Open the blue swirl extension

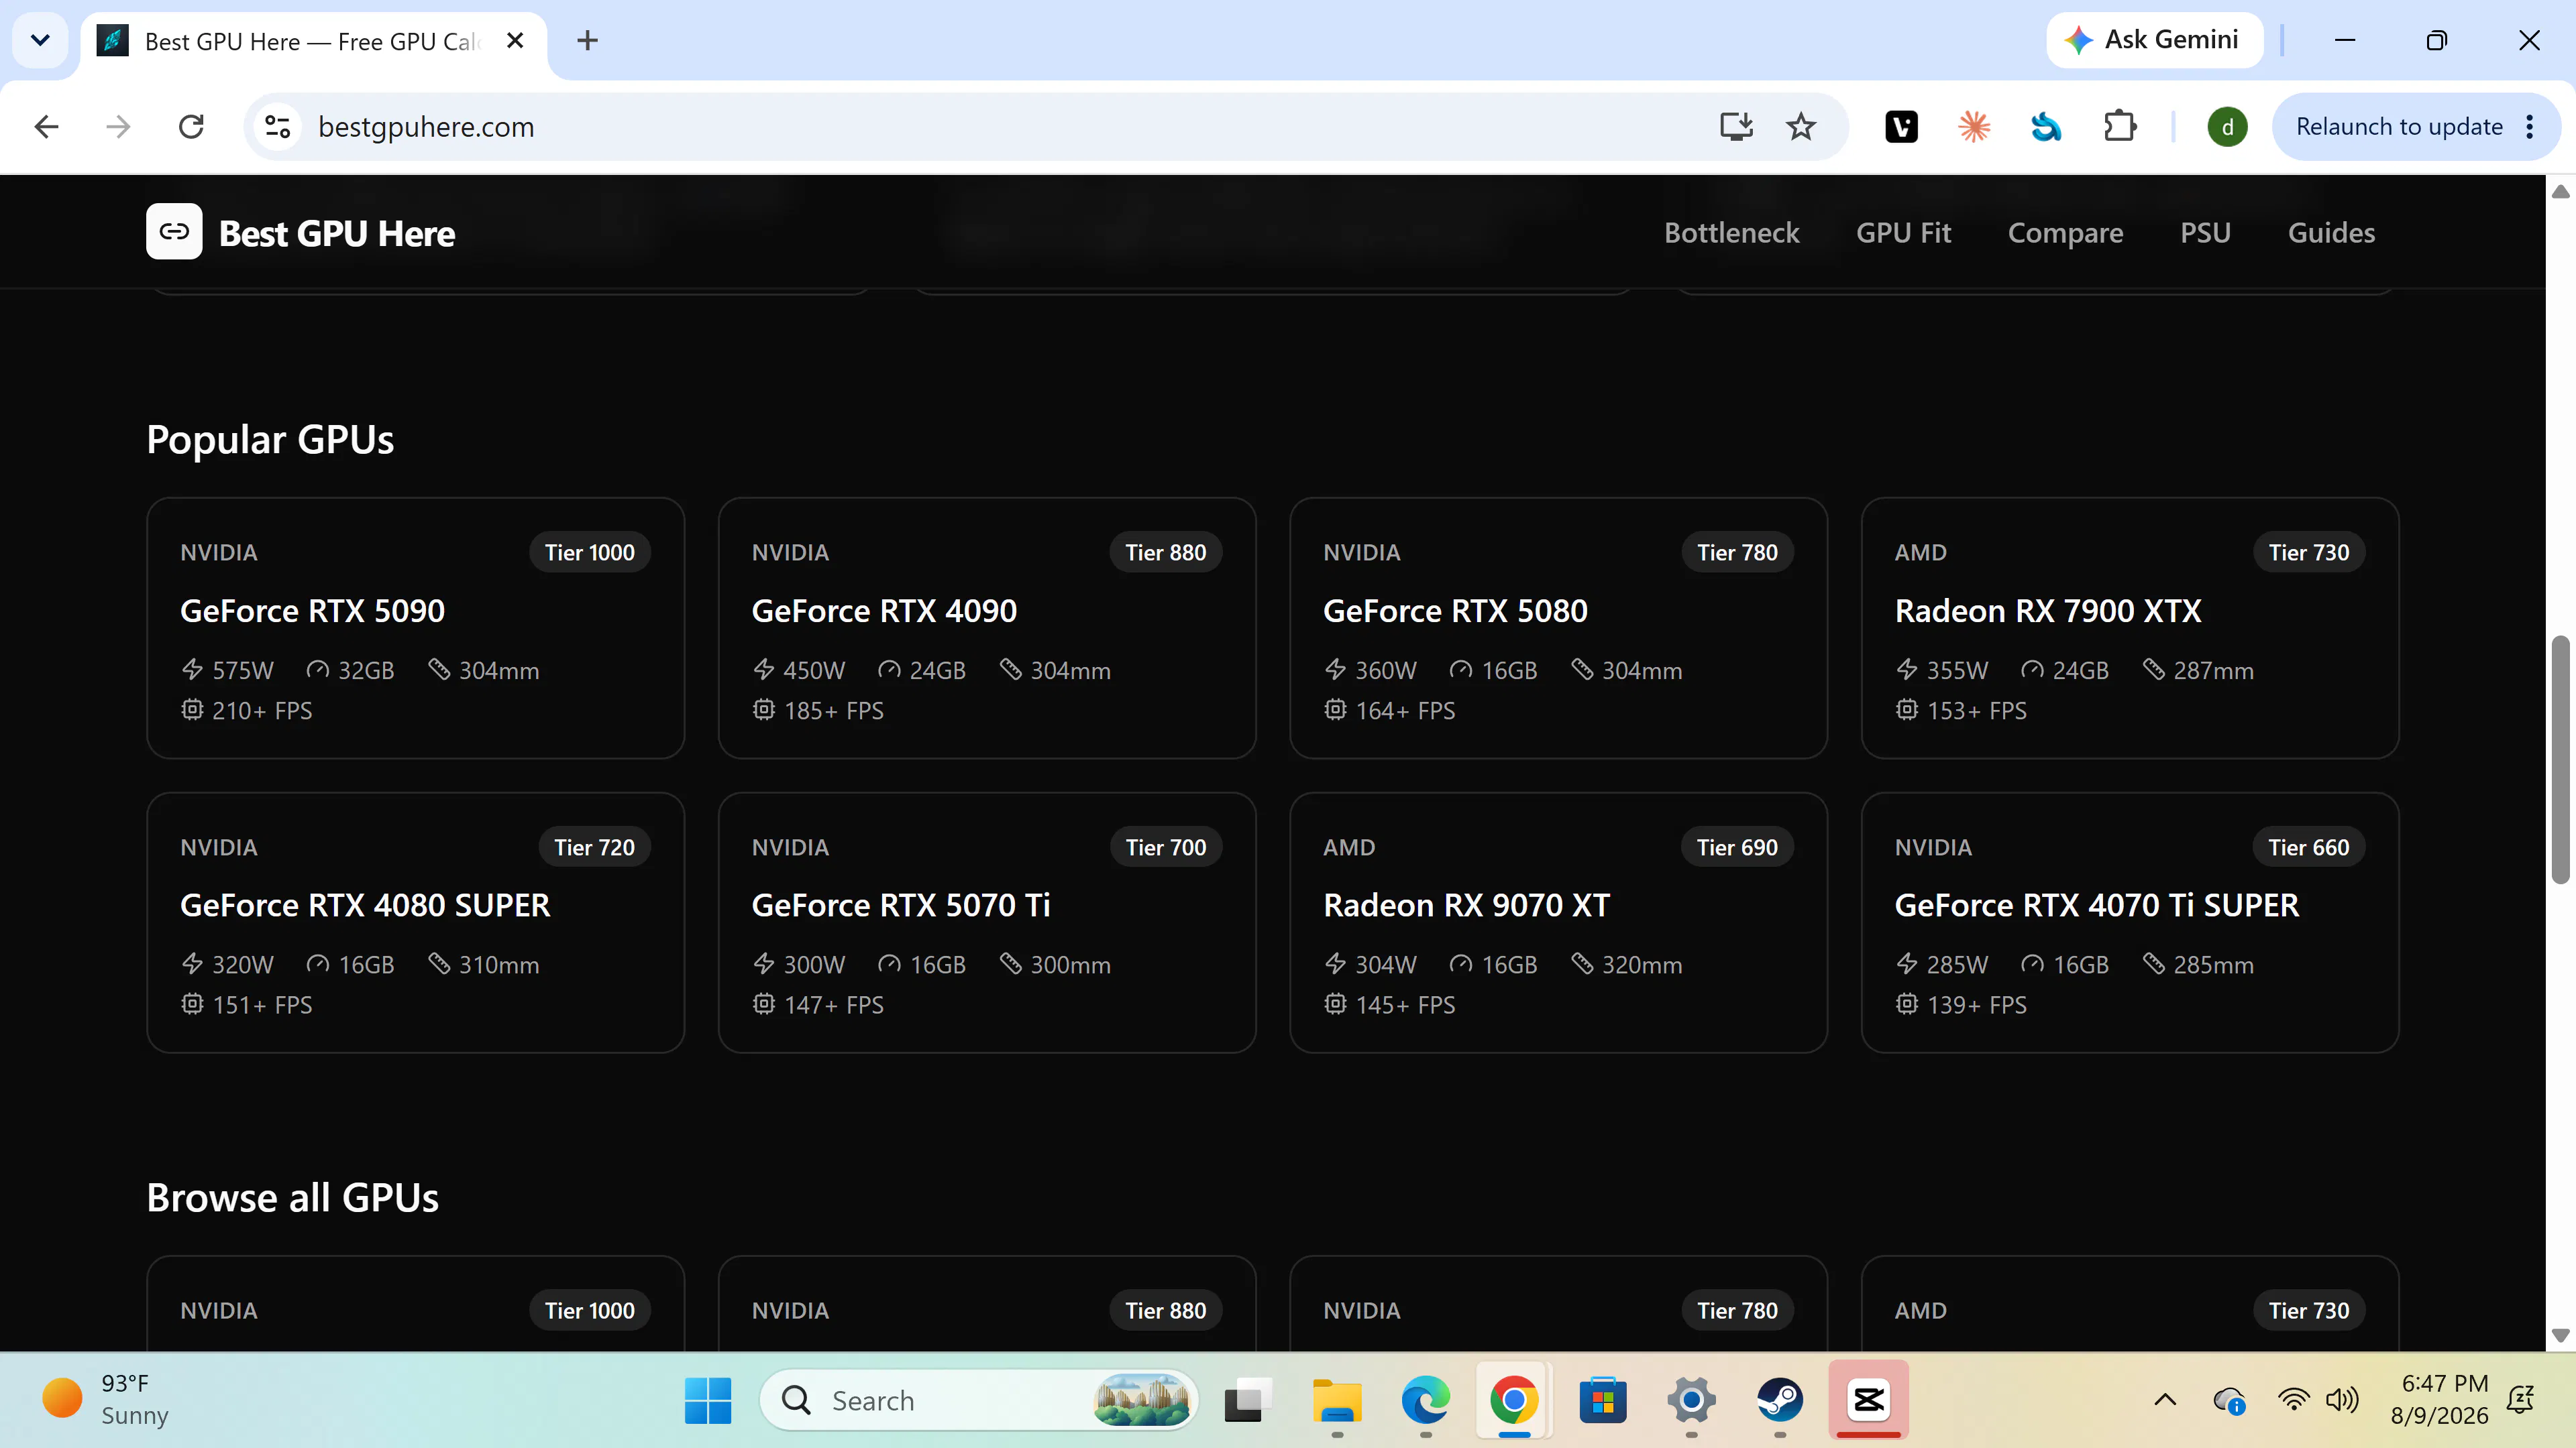coord(2046,127)
